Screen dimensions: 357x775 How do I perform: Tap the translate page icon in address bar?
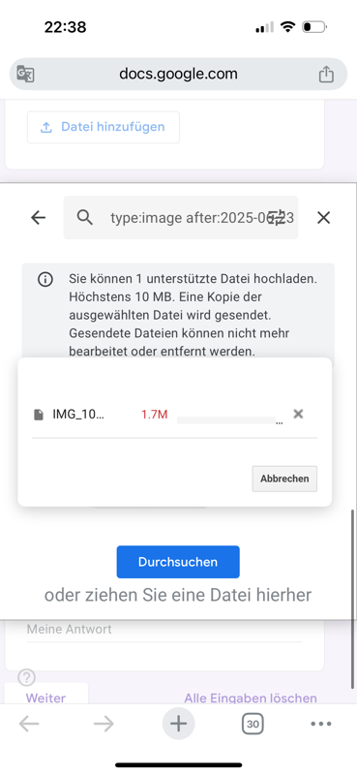click(x=26, y=75)
